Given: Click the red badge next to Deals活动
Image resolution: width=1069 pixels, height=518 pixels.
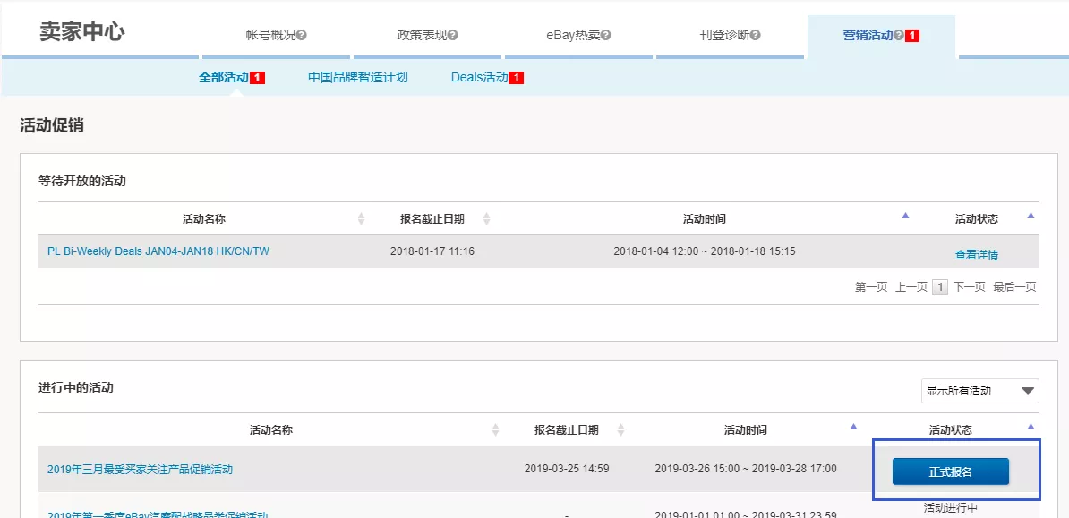Looking at the screenshot, I should [x=516, y=77].
